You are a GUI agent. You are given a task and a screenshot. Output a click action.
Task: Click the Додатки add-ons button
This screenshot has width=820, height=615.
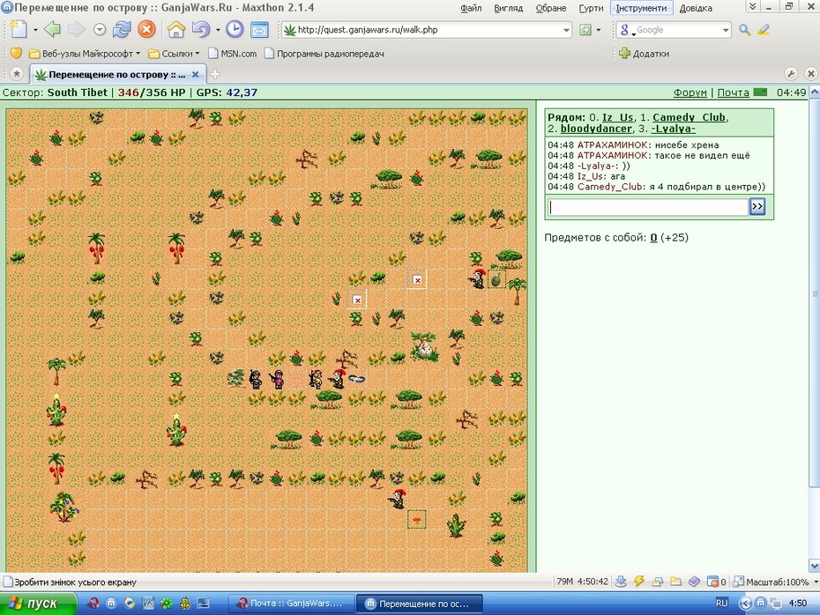point(644,53)
